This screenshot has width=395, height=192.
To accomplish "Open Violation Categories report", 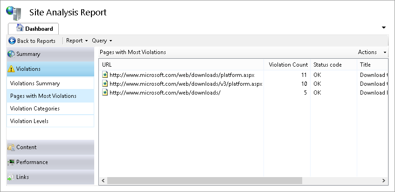I will point(35,109).
